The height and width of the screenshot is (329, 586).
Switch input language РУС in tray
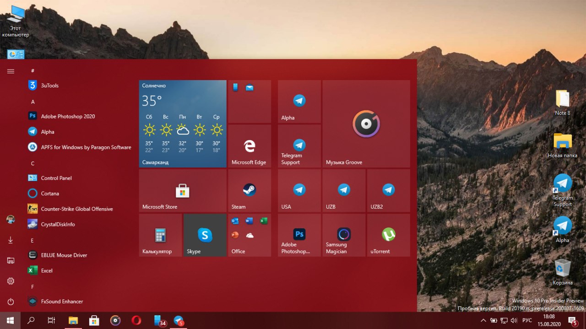coord(527,320)
